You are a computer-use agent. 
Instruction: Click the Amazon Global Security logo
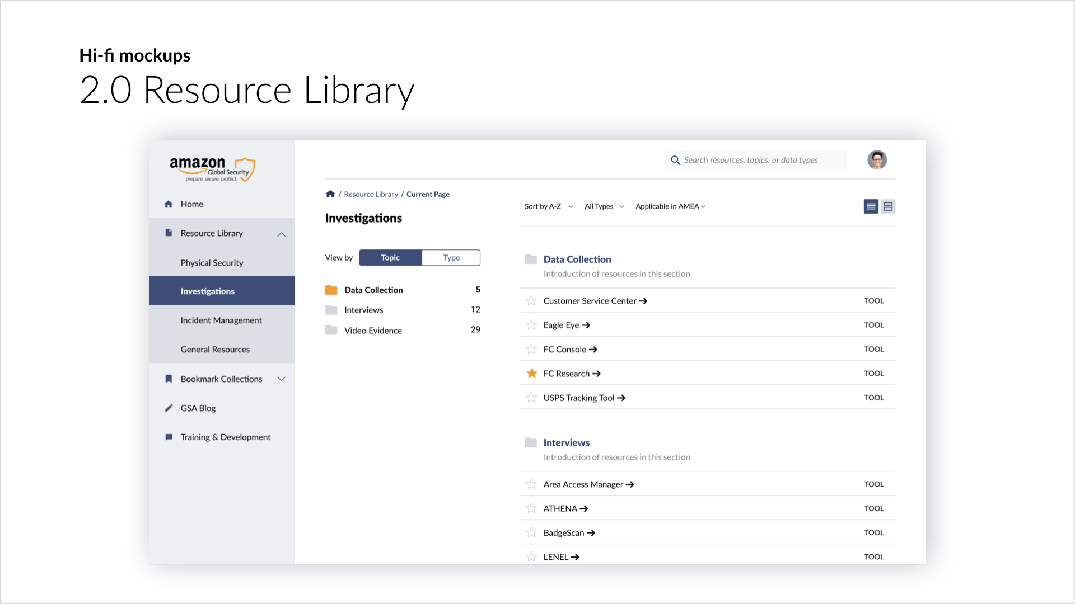pyautogui.click(x=212, y=169)
